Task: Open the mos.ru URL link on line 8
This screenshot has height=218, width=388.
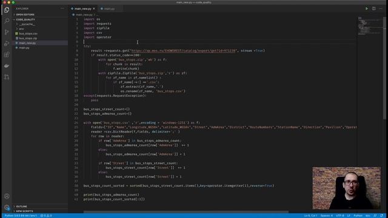Action: pyautogui.click(x=183, y=51)
